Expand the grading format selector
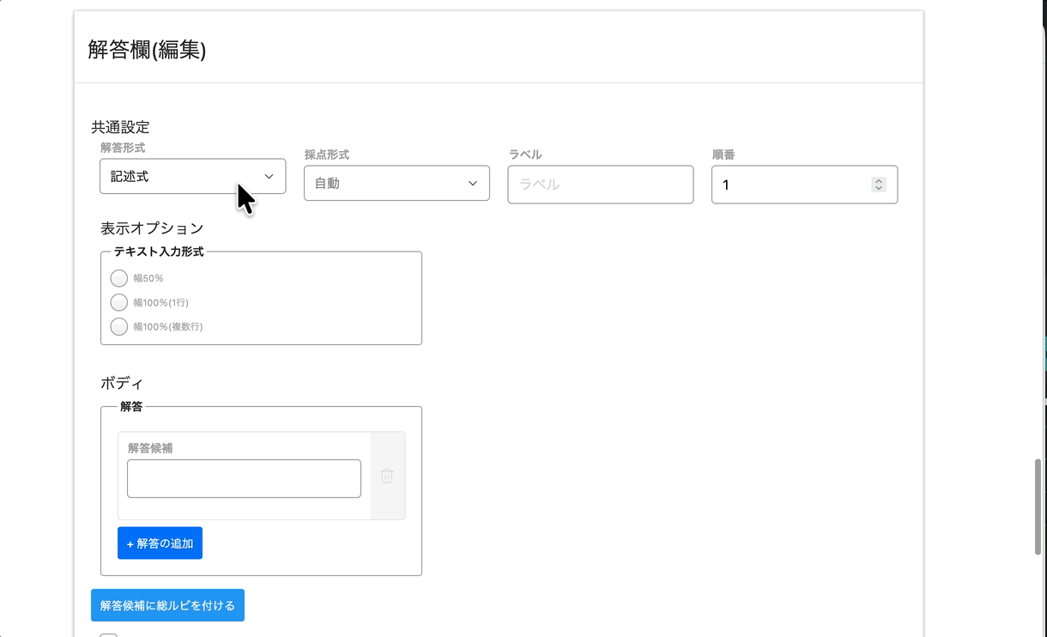Image resolution: width=1047 pixels, height=637 pixels. 396,183
